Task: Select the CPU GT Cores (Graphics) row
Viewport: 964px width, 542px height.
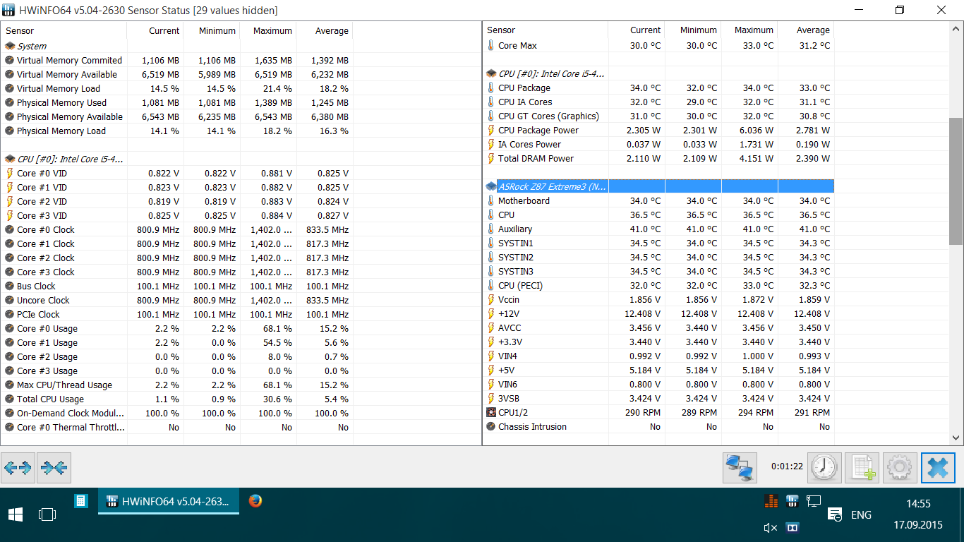Action: point(659,116)
